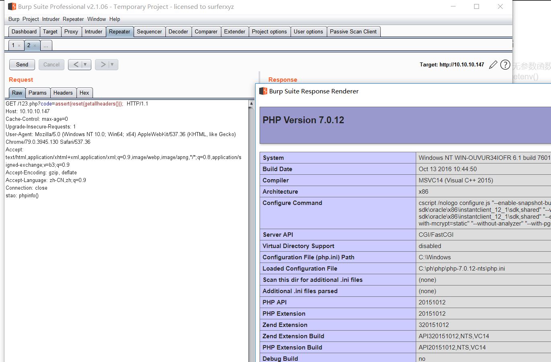Click the Send button

(22, 64)
